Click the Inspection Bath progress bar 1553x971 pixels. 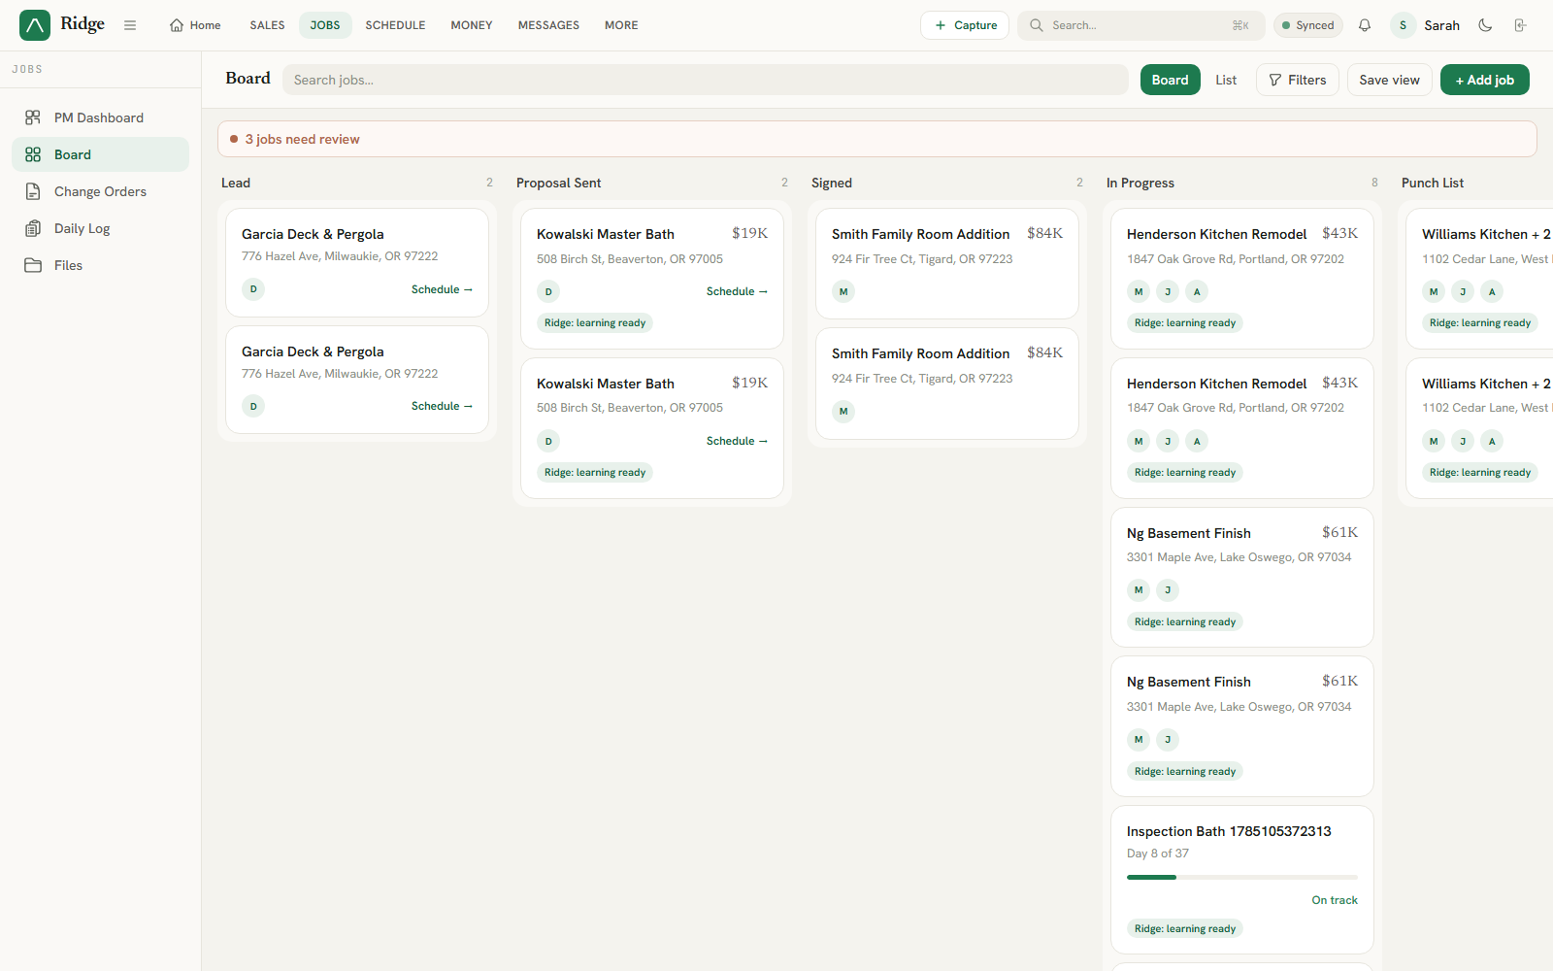1242,877
